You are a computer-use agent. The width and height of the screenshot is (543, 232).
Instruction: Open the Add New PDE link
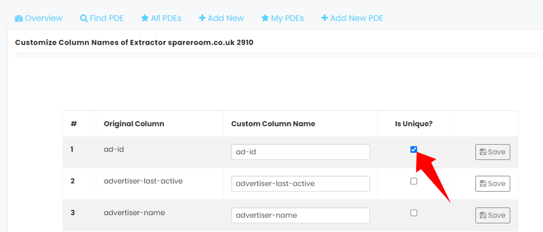(x=352, y=18)
